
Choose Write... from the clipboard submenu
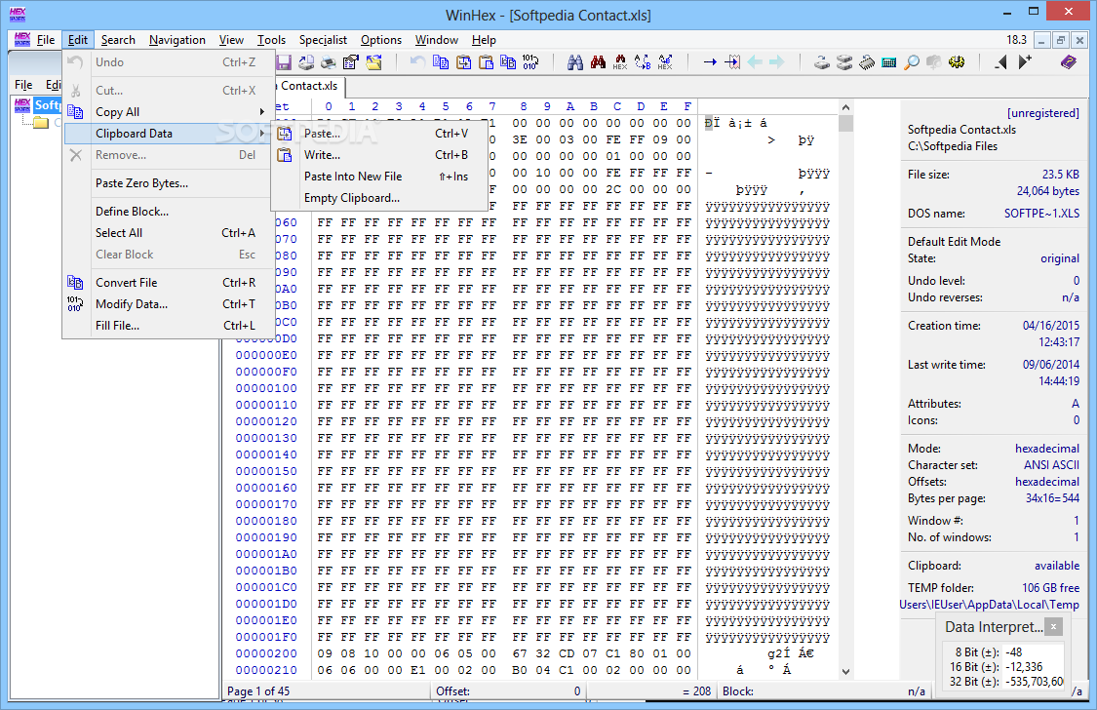(x=378, y=155)
